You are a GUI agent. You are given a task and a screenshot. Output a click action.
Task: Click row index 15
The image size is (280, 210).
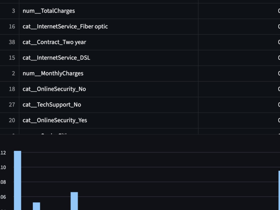tap(10, 58)
